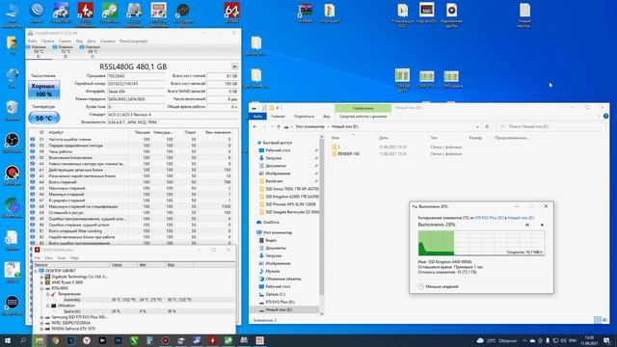Expand the NVIDIA GeForce GTX 1070 node
This screenshot has height=347, width=617.
point(41,329)
